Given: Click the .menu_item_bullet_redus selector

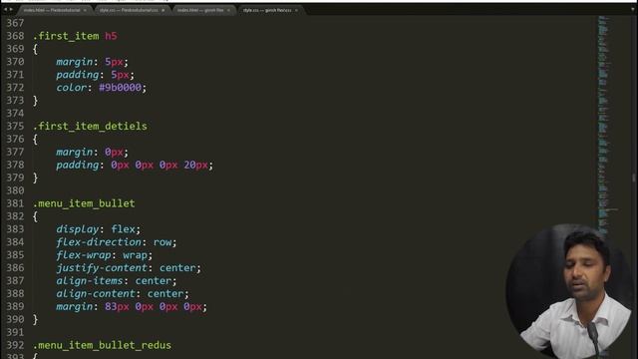Looking at the screenshot, I should click(102, 345).
